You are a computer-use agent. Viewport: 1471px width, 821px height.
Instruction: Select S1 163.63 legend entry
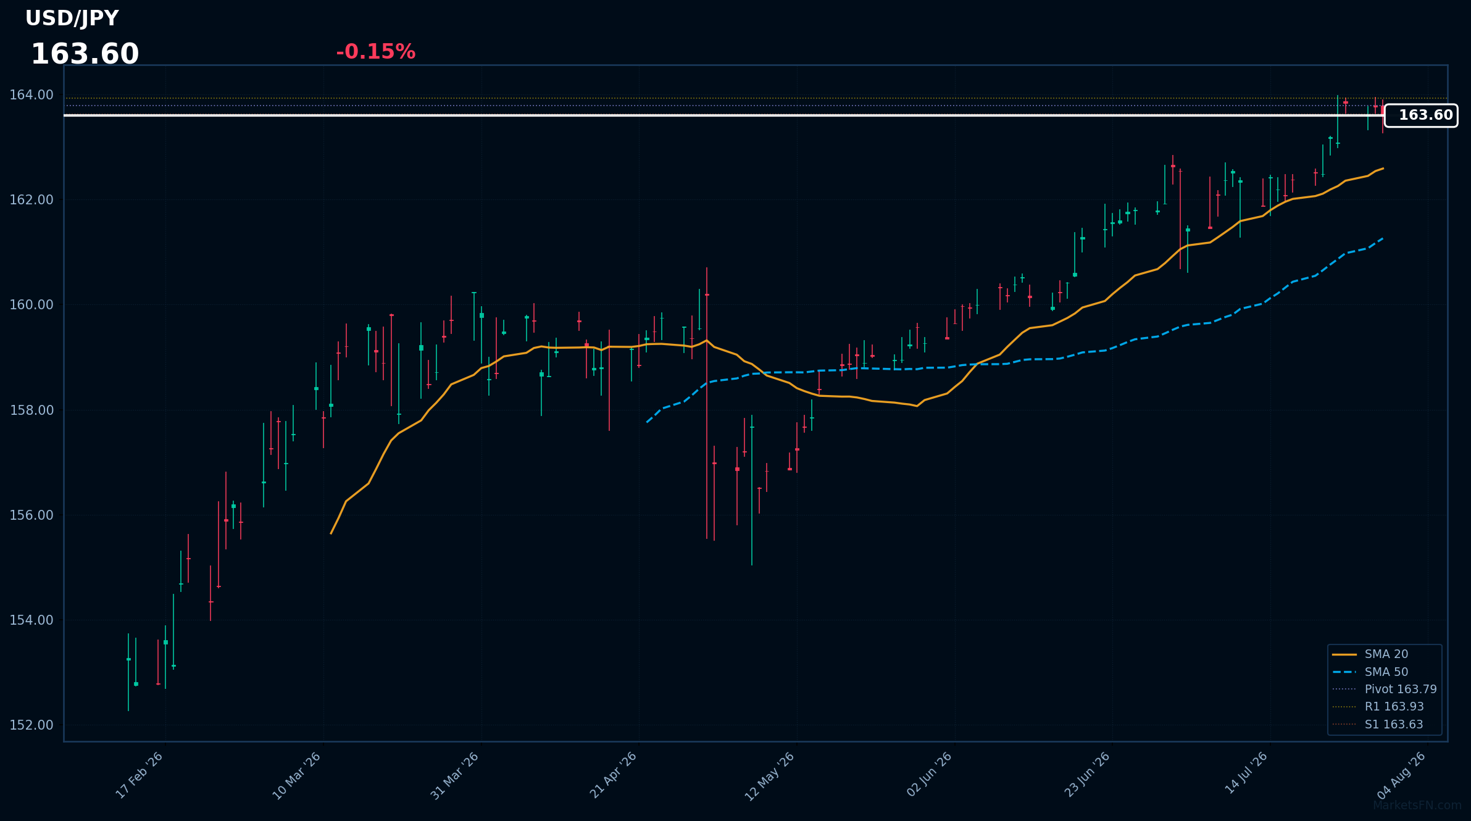[1378, 725]
